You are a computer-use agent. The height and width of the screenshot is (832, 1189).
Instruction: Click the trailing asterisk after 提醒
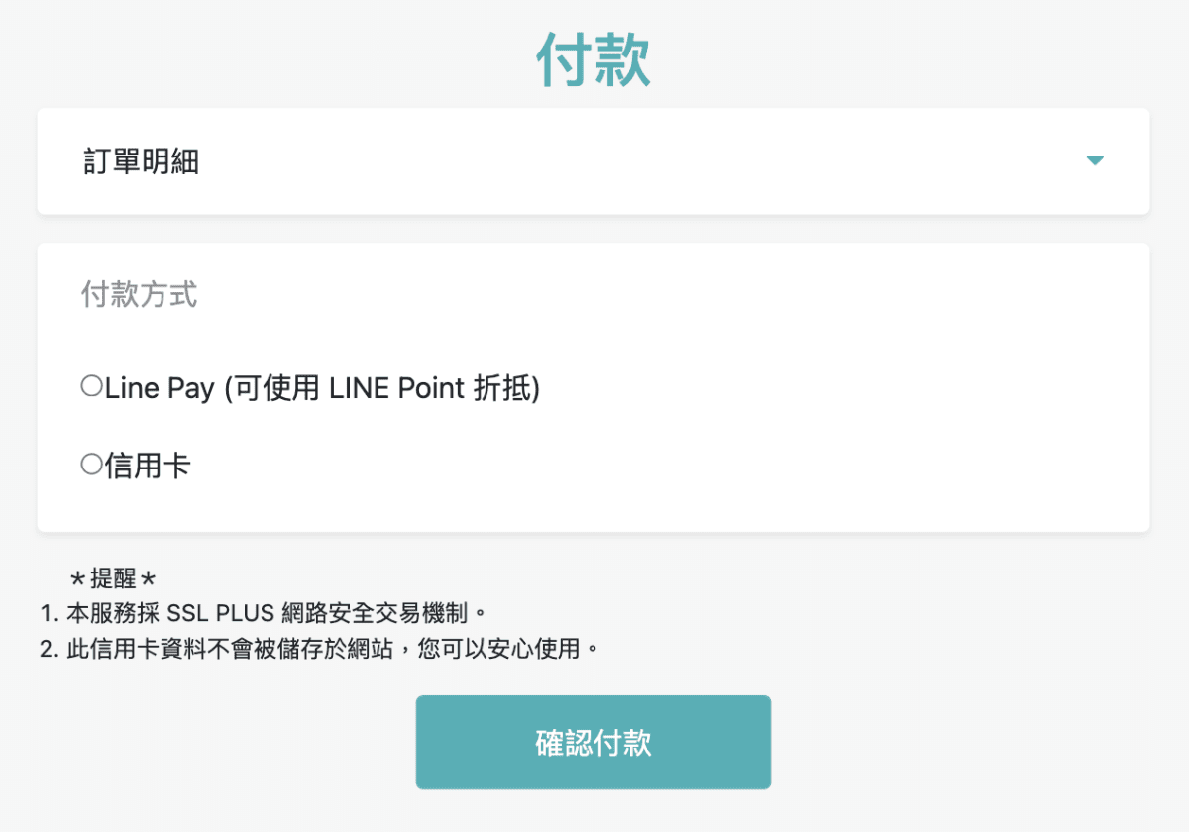(x=149, y=579)
